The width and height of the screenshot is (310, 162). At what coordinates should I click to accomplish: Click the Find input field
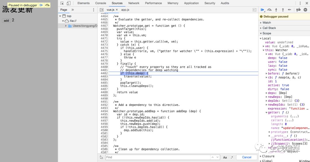tap(158, 157)
